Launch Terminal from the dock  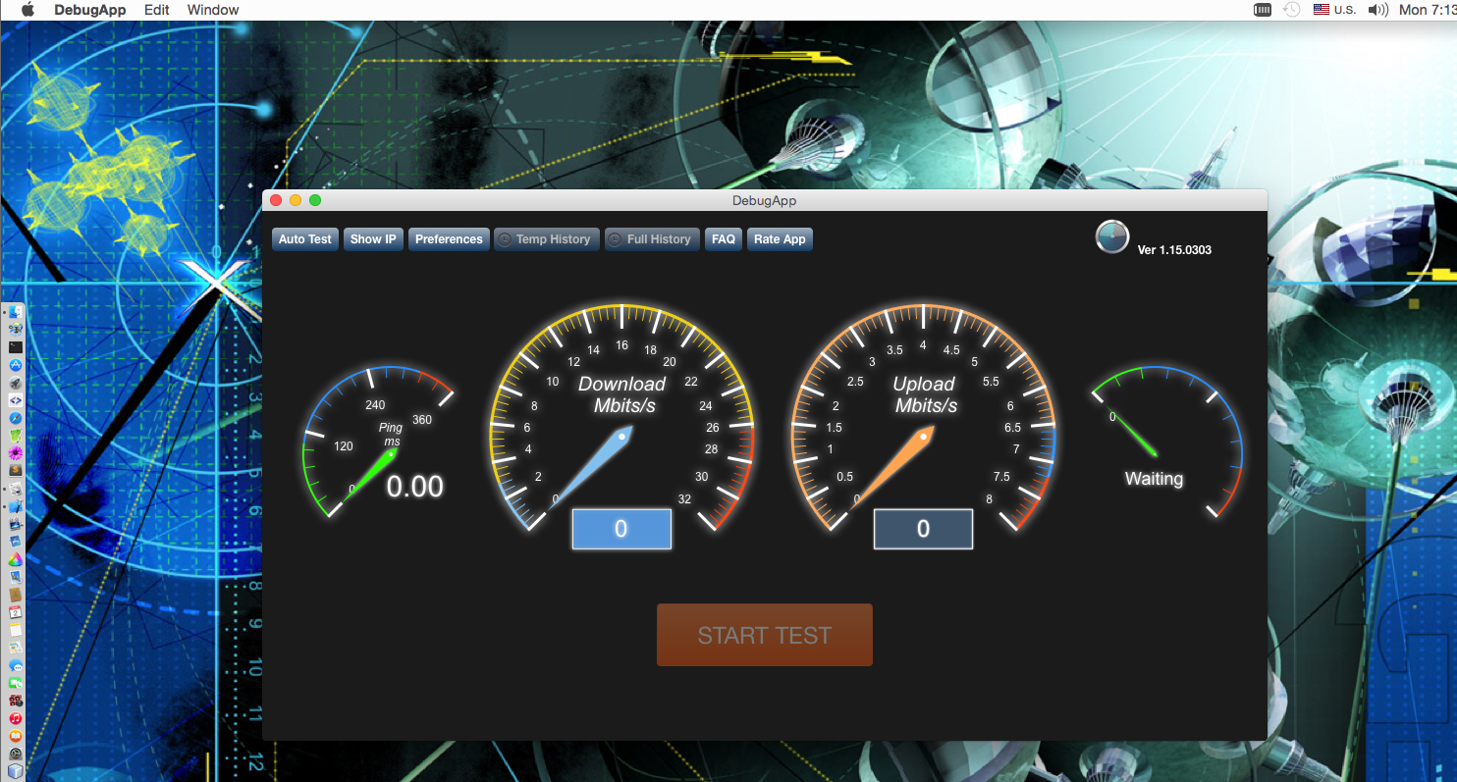[16, 347]
